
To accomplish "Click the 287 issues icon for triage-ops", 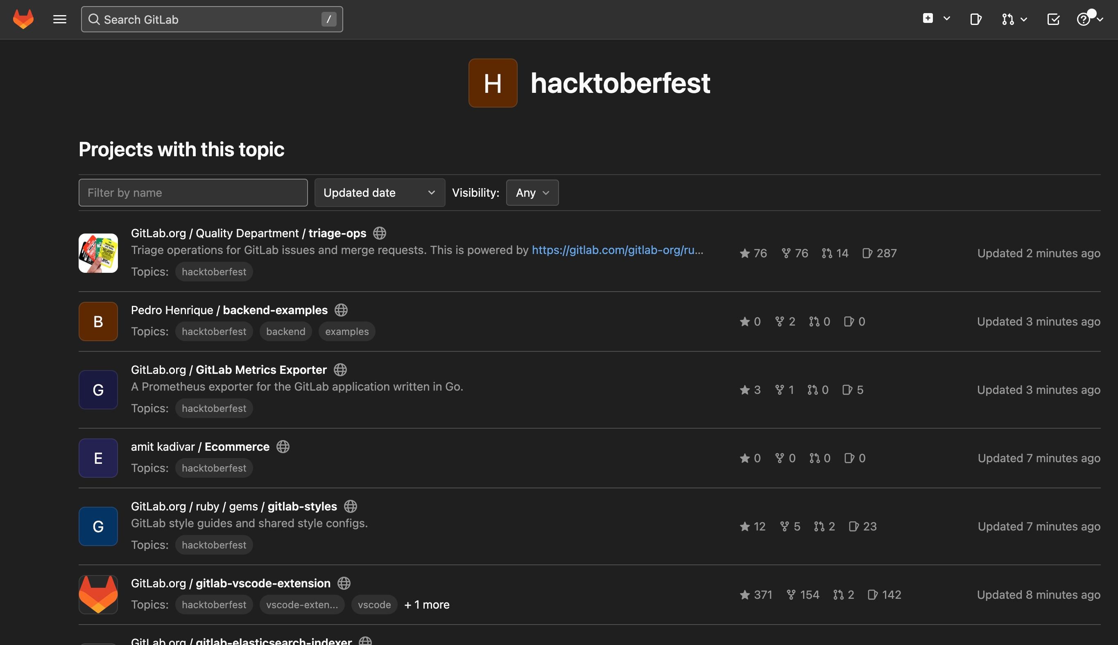I will pos(867,253).
